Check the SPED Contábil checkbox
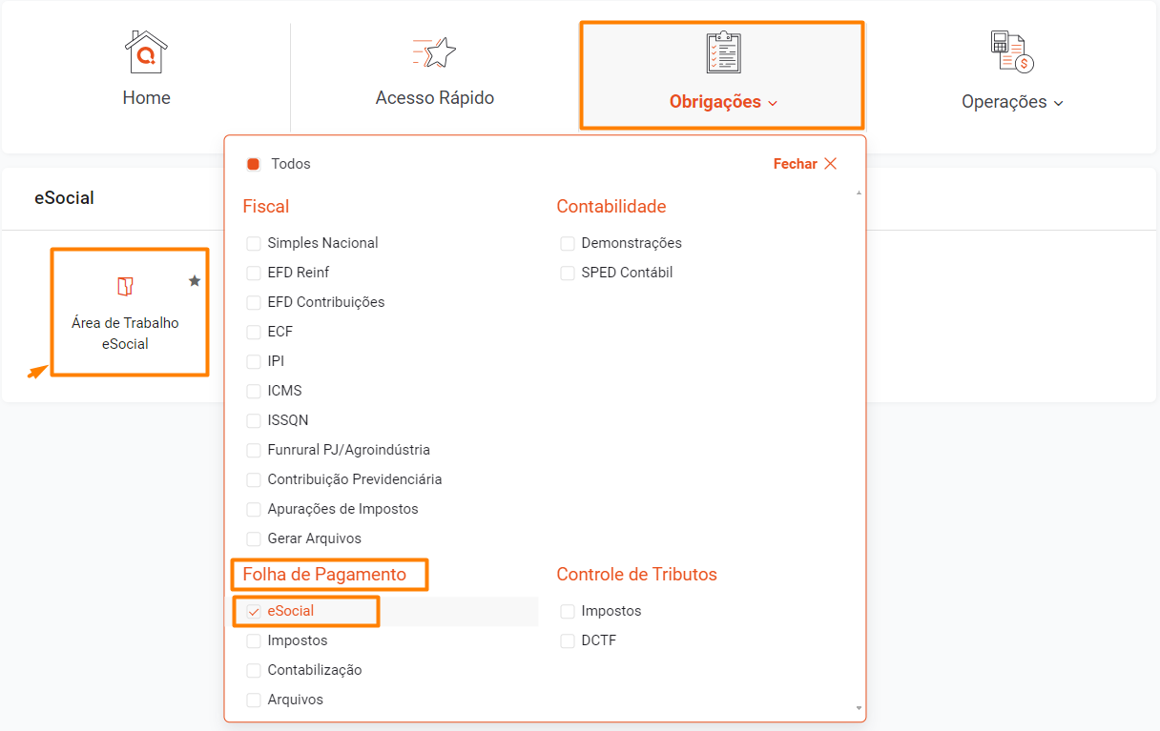 pyautogui.click(x=568, y=273)
